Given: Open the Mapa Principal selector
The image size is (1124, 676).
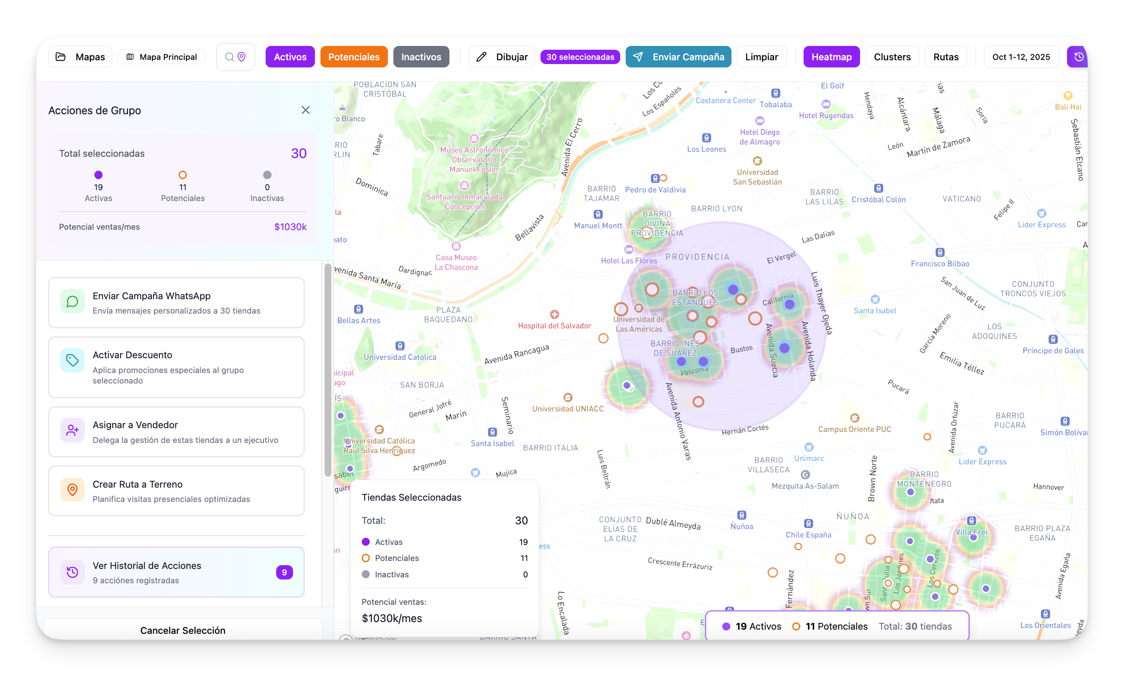Looking at the screenshot, I should [162, 57].
